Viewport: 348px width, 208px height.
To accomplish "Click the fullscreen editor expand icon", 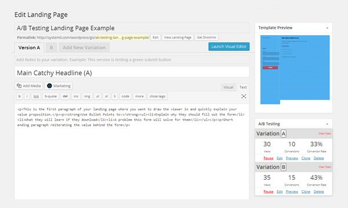I will coord(244,96).
